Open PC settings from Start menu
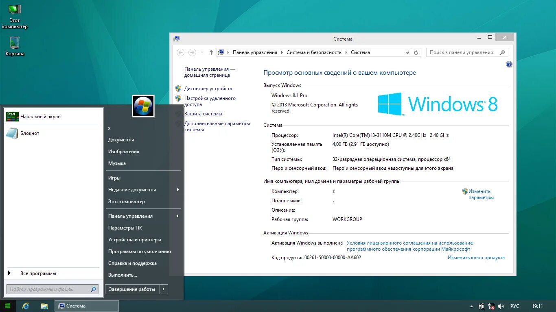Screen dimensions: 556x312 point(125,228)
